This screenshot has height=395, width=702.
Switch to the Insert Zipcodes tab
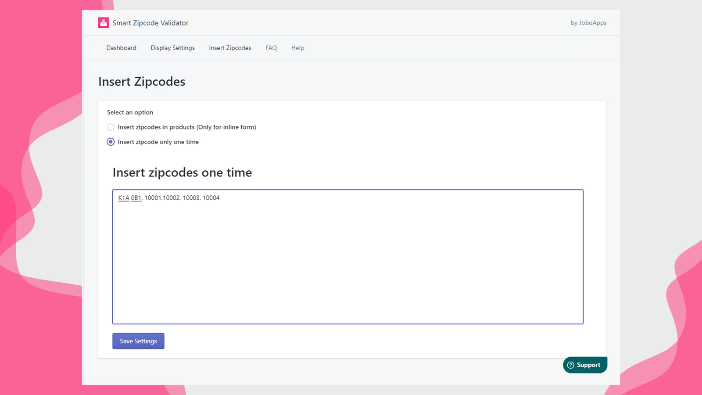click(230, 48)
